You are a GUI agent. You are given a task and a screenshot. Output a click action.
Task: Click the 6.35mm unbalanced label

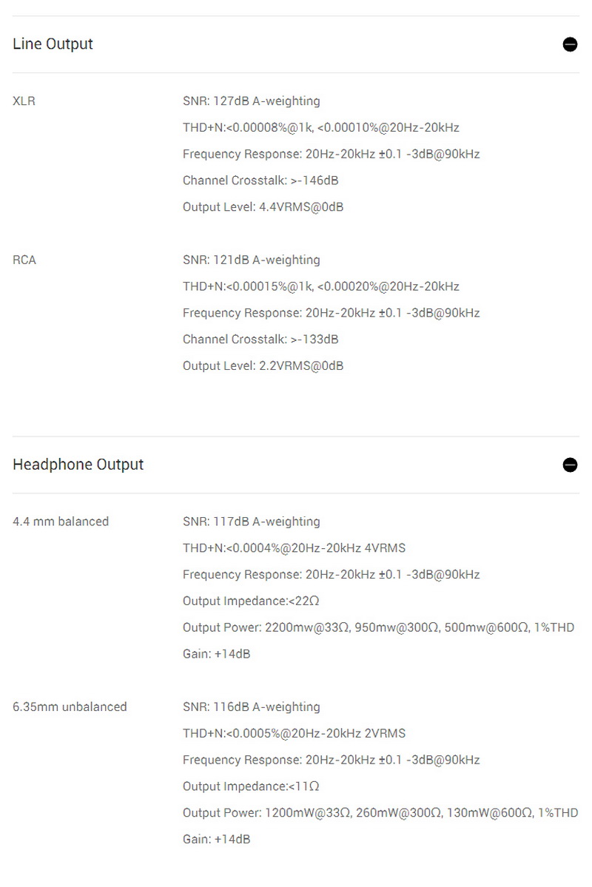(70, 707)
